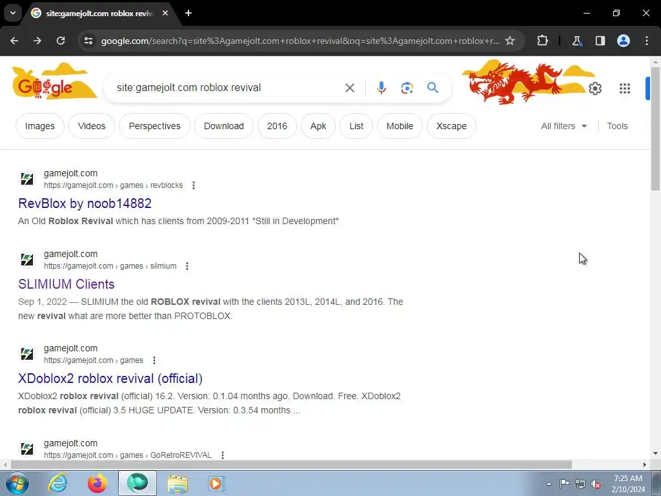Image resolution: width=661 pixels, height=496 pixels.
Task: Start voice search with the microphone
Action: point(381,88)
